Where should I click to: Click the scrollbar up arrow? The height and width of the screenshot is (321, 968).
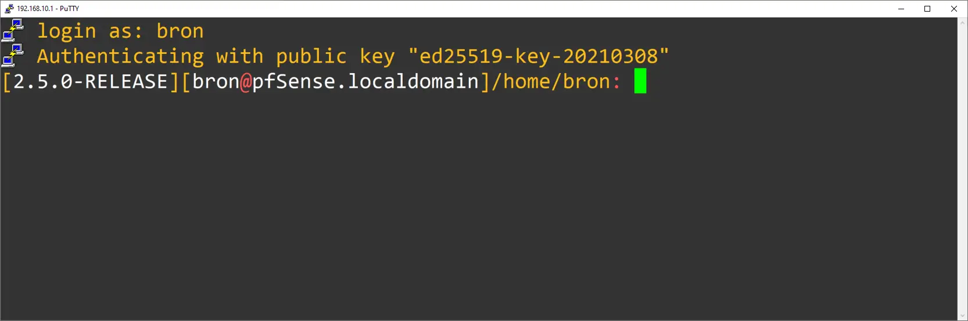(963, 23)
